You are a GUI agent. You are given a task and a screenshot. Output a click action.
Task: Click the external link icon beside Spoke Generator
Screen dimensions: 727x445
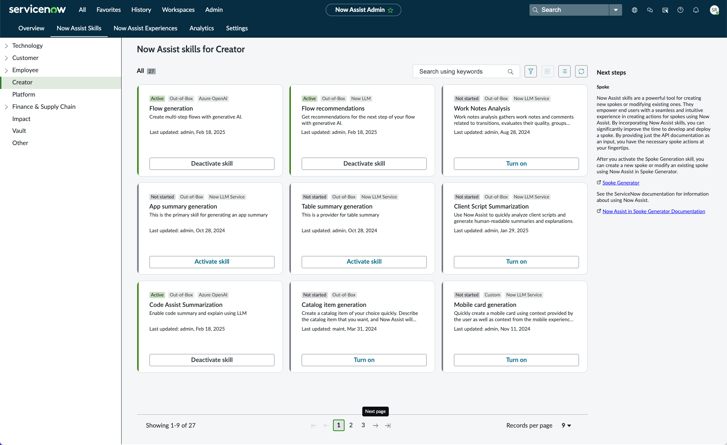click(599, 182)
